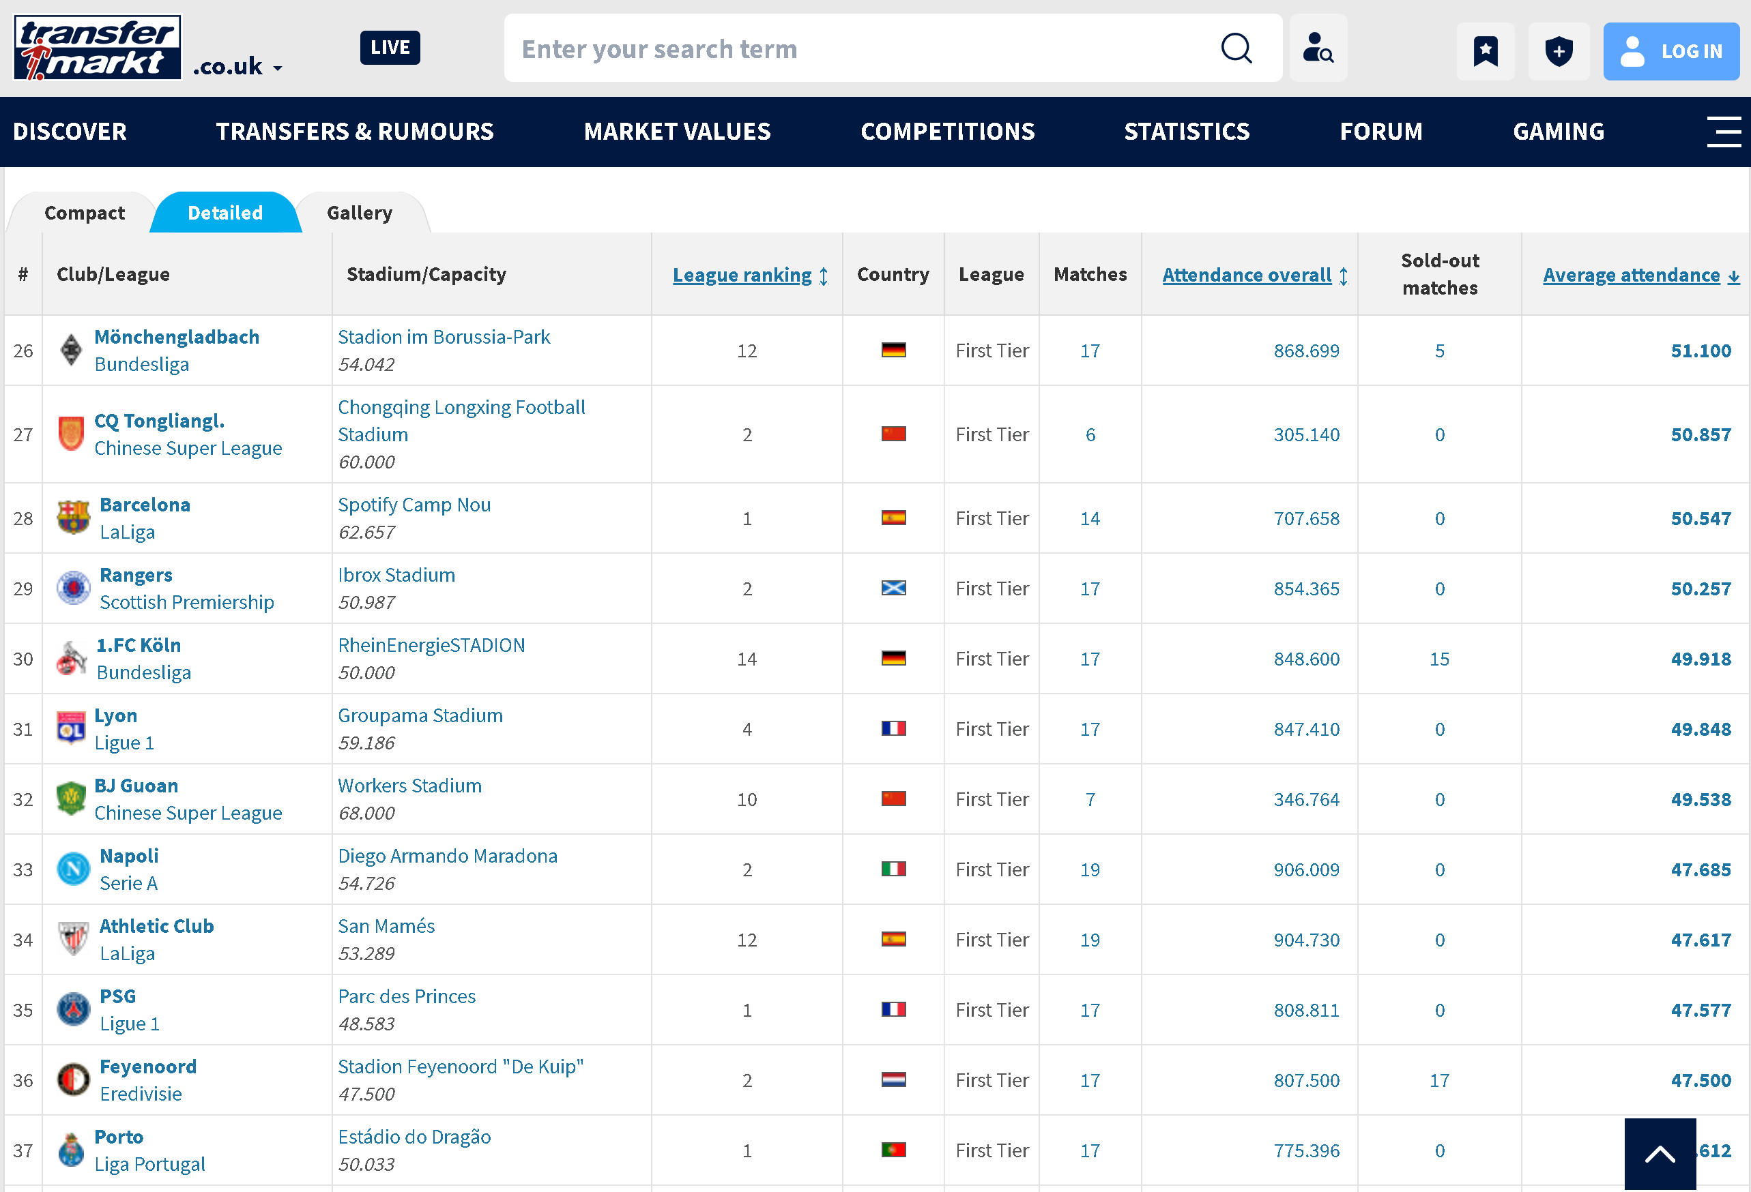Open the bookmark star icon

click(x=1485, y=51)
